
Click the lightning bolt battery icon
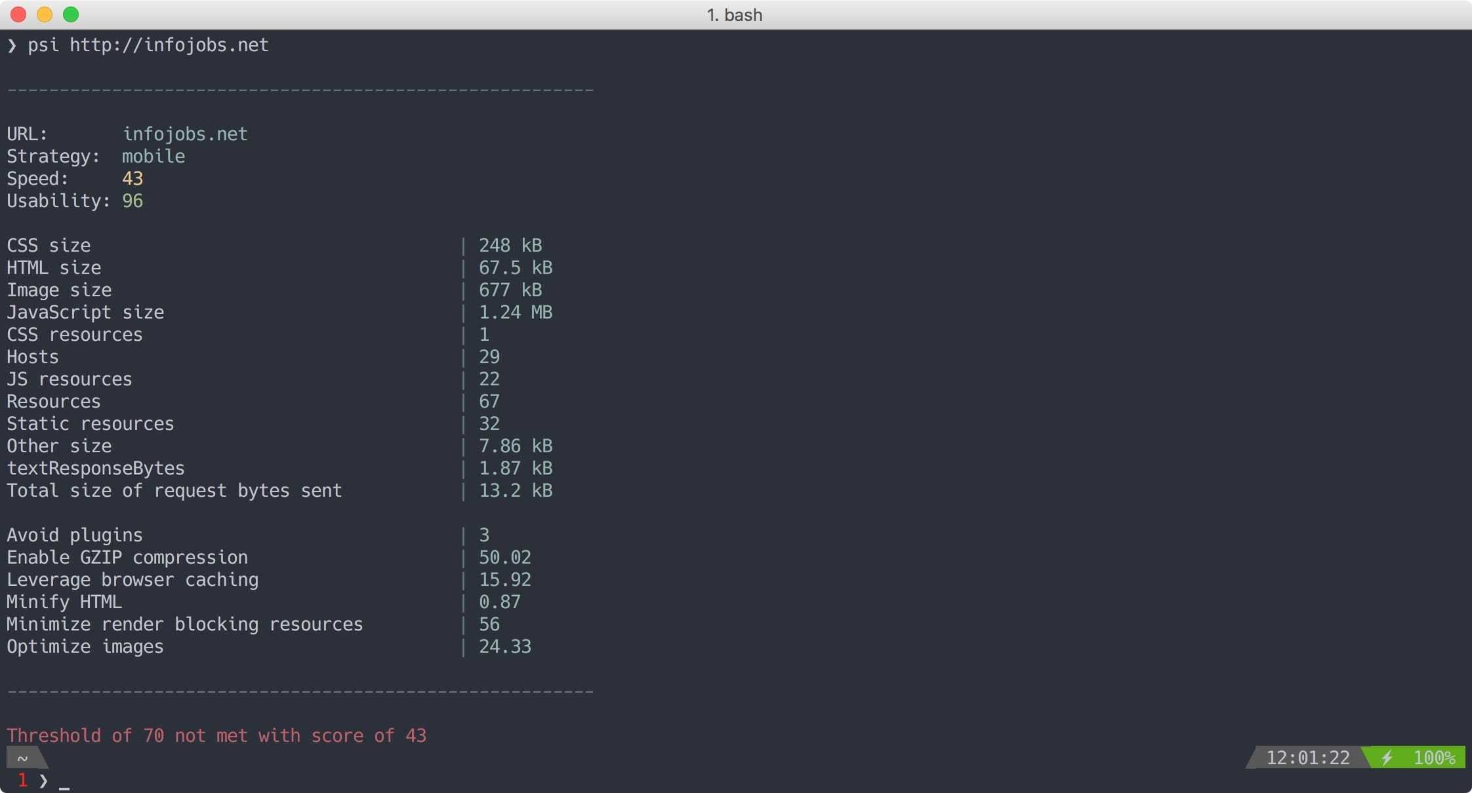tap(1387, 758)
